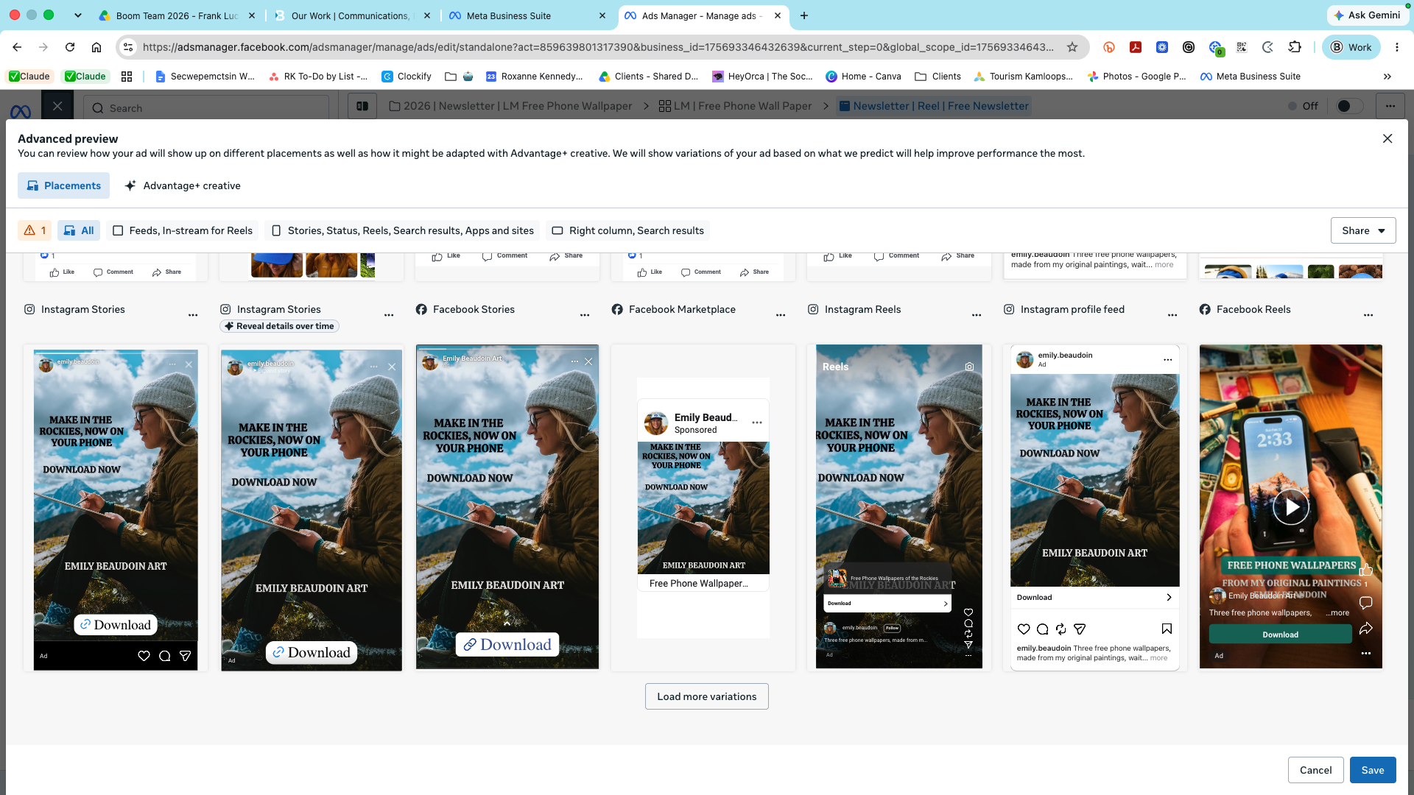Open the browser Extensions puzzle icon
Viewport: 1414px width, 795px height.
(1295, 47)
